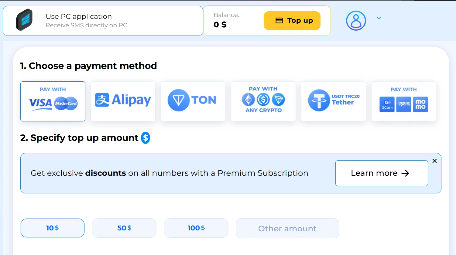Close the Premium Subscription banner
Image resolution: width=456 pixels, height=255 pixels.
(434, 161)
